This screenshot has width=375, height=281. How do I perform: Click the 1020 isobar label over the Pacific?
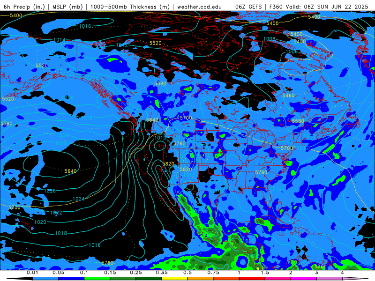point(40,222)
